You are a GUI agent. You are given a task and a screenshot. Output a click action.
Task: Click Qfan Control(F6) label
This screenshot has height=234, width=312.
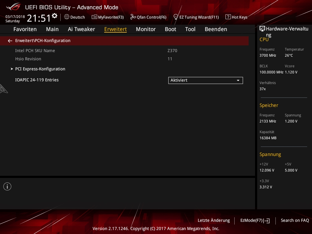[x=152, y=17]
